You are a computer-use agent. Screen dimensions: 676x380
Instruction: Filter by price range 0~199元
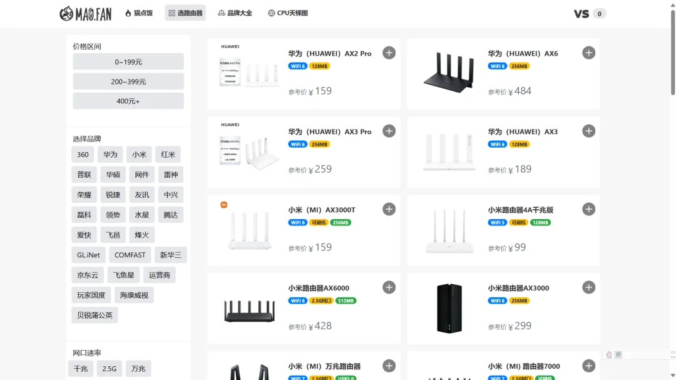click(128, 62)
